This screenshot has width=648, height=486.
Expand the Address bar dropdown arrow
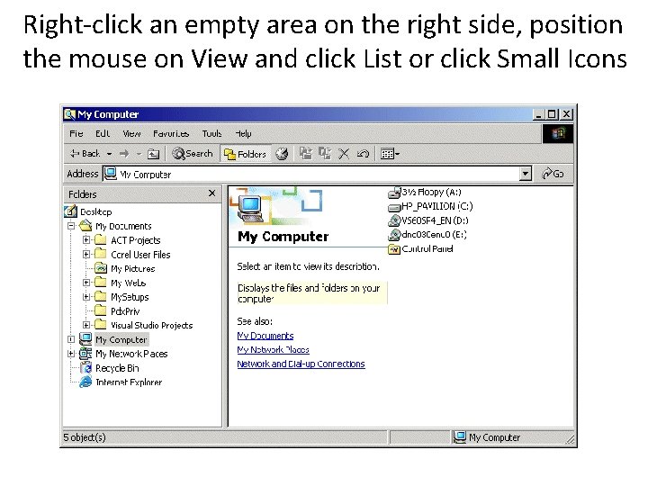[525, 174]
